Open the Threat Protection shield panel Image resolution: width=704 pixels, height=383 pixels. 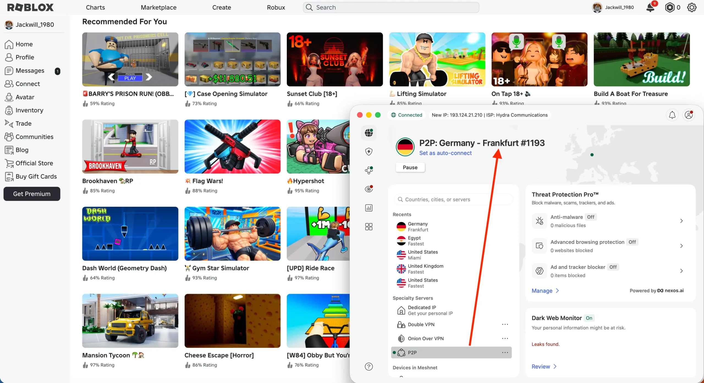tap(369, 151)
